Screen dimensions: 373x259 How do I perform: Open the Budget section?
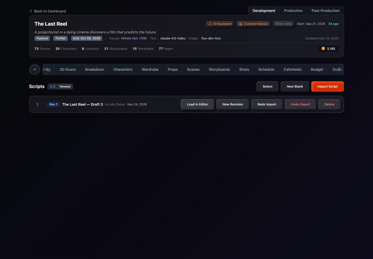click(x=317, y=69)
